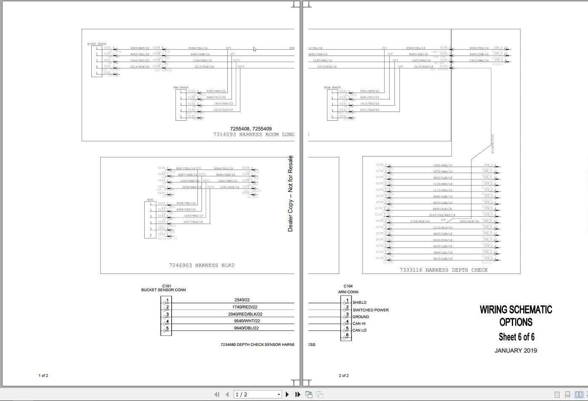Click the 'SHIELD' pin label of ARM CONN

[x=359, y=303]
